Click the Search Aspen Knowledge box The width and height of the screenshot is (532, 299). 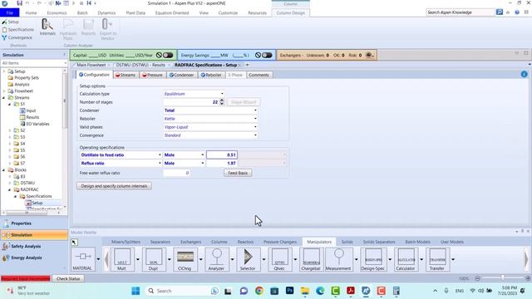click(460, 12)
